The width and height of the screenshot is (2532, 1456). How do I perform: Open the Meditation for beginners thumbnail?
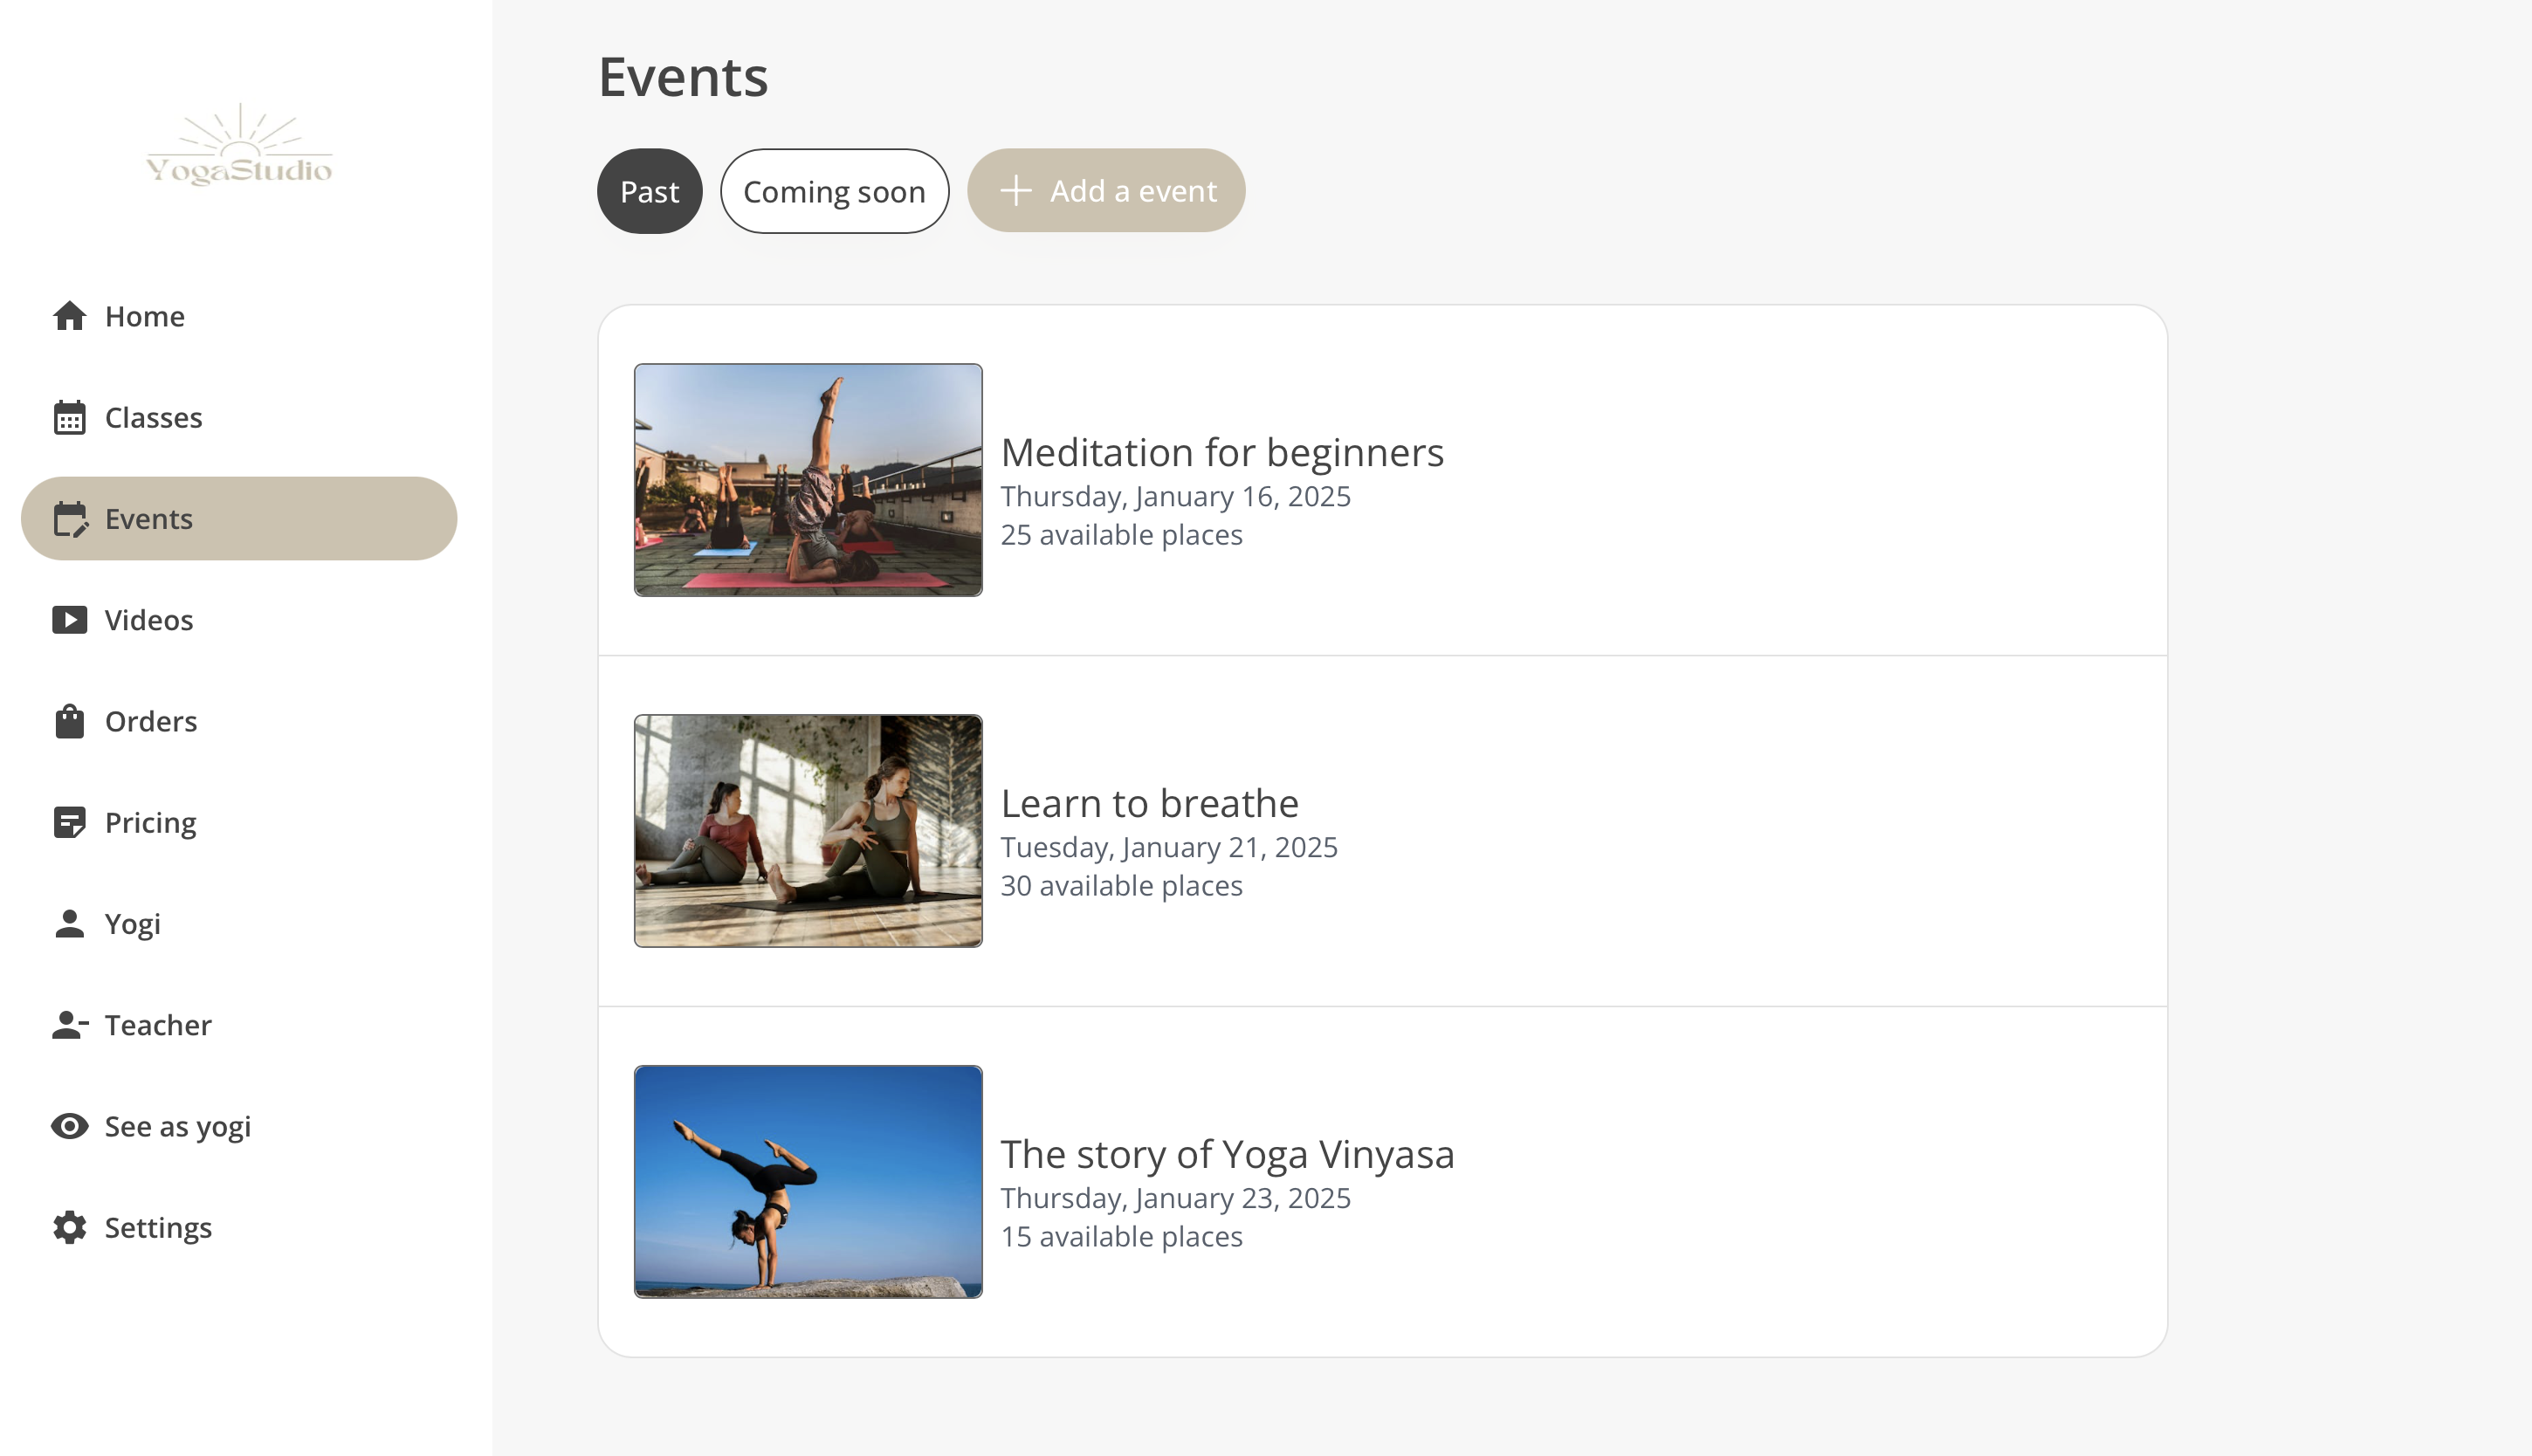808,480
